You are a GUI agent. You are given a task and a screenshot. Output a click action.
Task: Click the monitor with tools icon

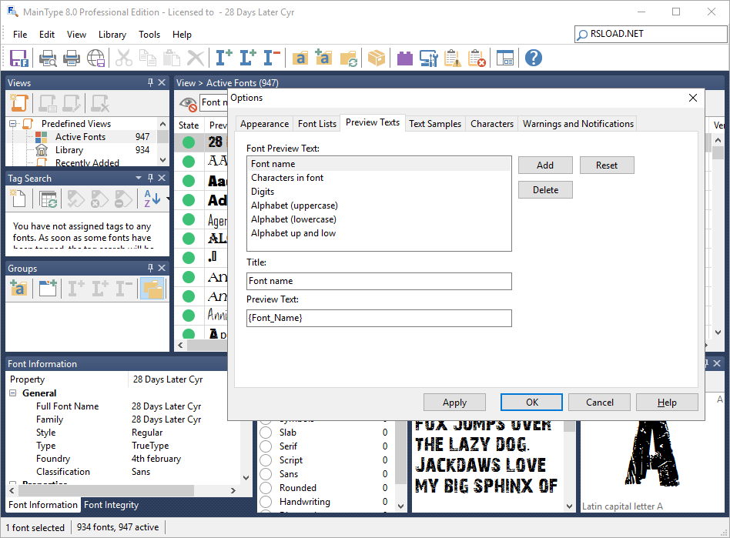[x=429, y=58]
